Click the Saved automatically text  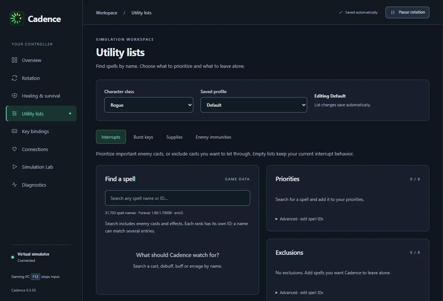[361, 12]
